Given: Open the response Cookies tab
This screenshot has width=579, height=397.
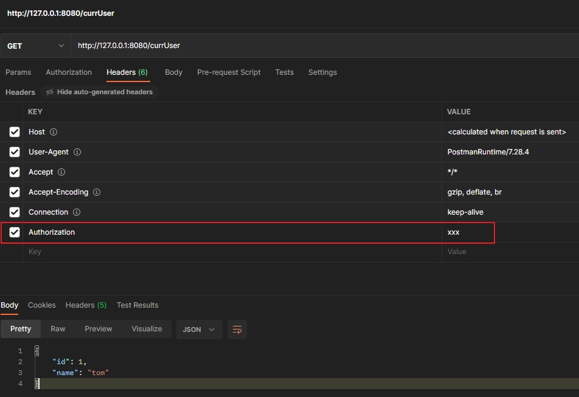Looking at the screenshot, I should click(x=42, y=305).
